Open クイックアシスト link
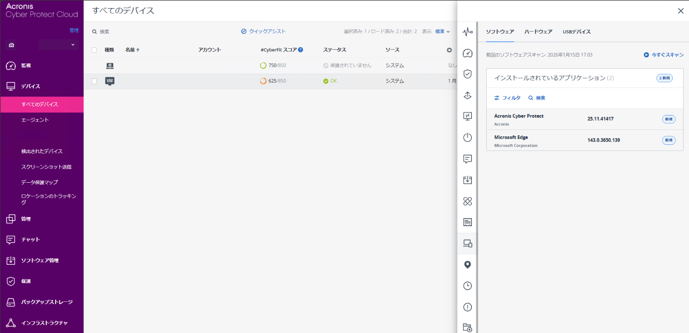Viewport: 689px width, 333px height. click(x=264, y=32)
